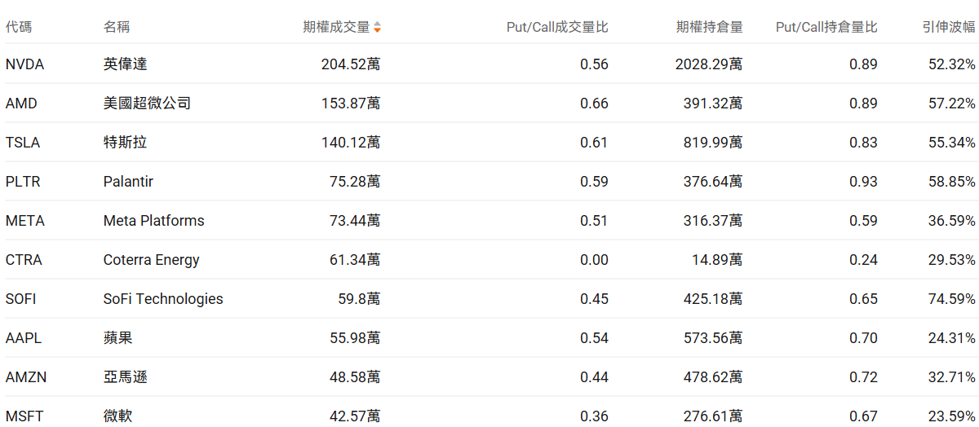Sort by 引伸波幅 column header
This screenshot has height=427, width=979.
coord(949,27)
